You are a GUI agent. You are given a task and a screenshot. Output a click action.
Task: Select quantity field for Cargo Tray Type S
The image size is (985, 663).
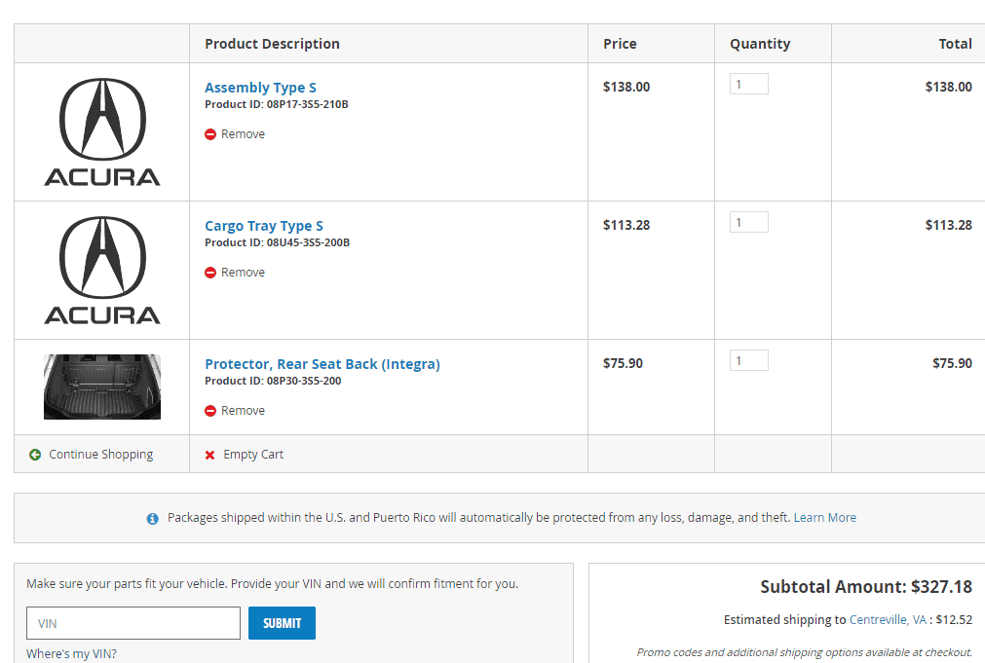[x=748, y=223]
